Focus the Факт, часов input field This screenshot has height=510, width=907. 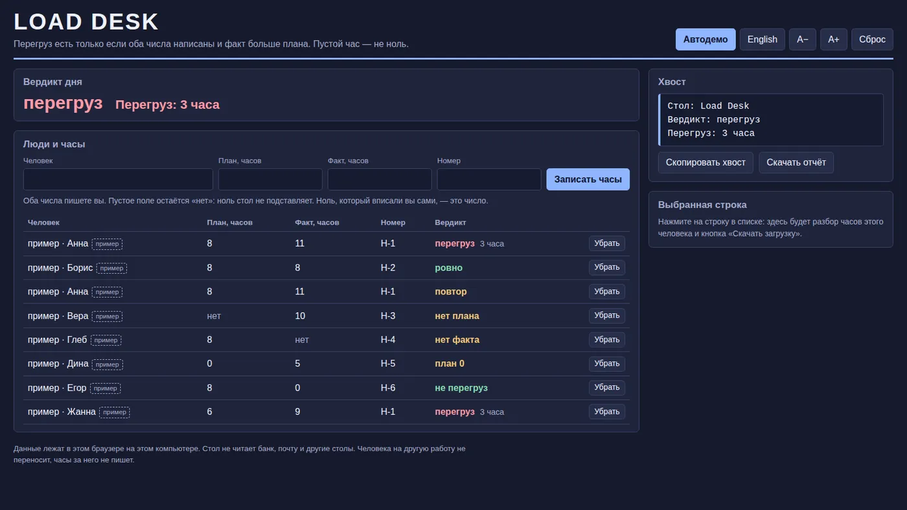click(x=380, y=179)
